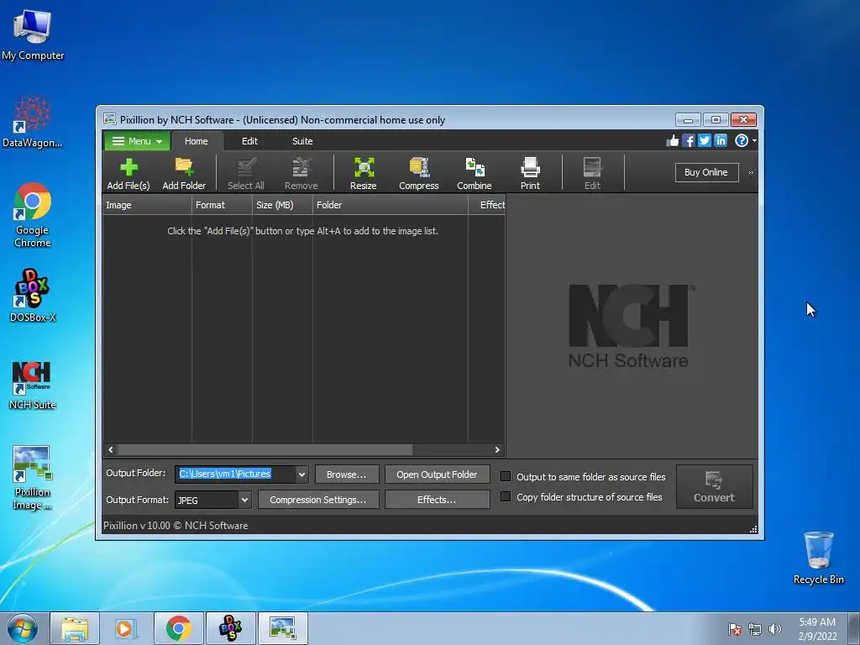This screenshot has height=645, width=860.
Task: Click the Twitter share icon
Action: [x=705, y=141]
